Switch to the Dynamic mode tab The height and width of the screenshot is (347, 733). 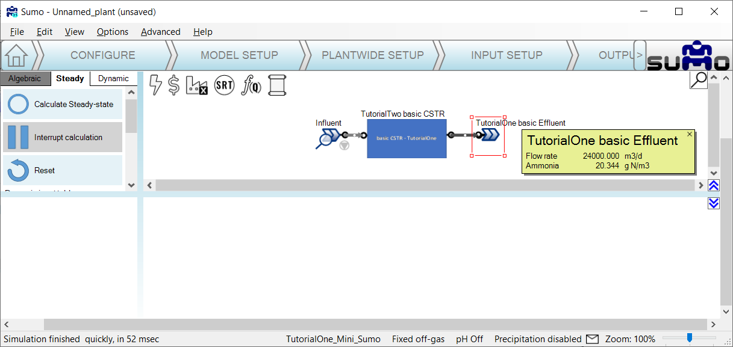pyautogui.click(x=113, y=79)
